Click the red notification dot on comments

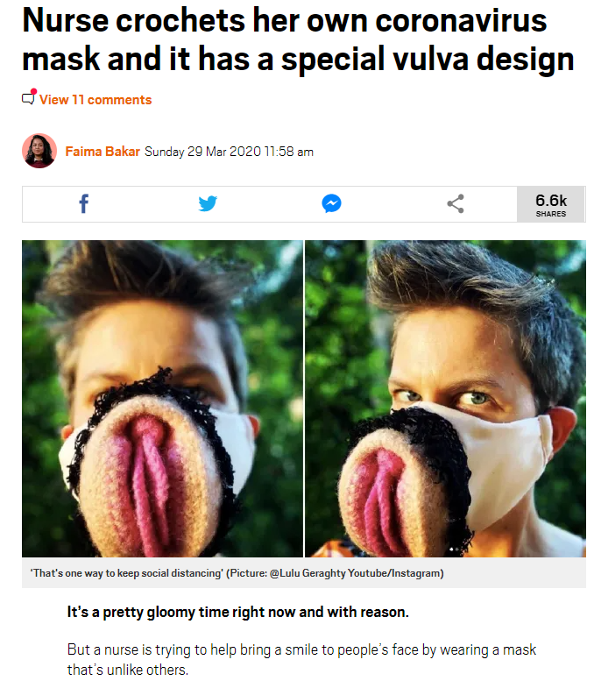pyautogui.click(x=34, y=92)
